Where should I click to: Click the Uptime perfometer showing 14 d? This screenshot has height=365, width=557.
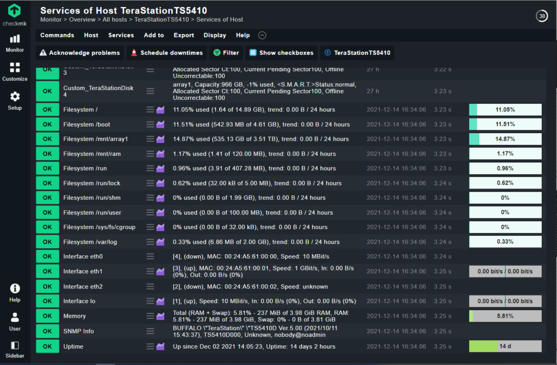505,346
